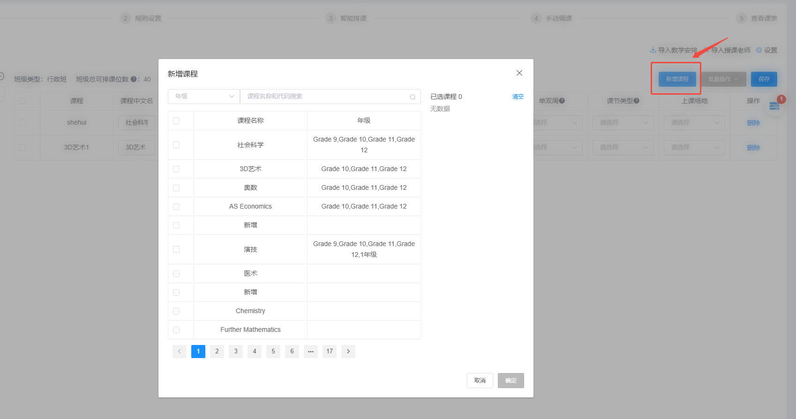Click the help icon next to 单双周
Image resolution: width=796 pixels, height=419 pixels.
[562, 101]
